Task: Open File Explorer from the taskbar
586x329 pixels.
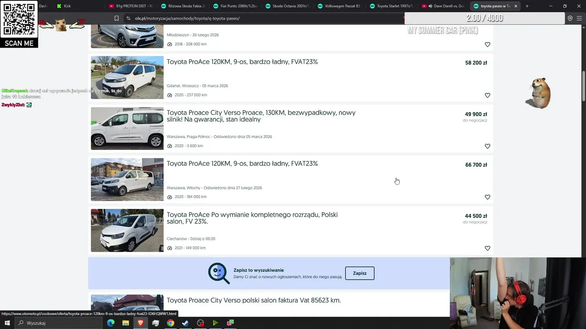Action: [x=125, y=323]
